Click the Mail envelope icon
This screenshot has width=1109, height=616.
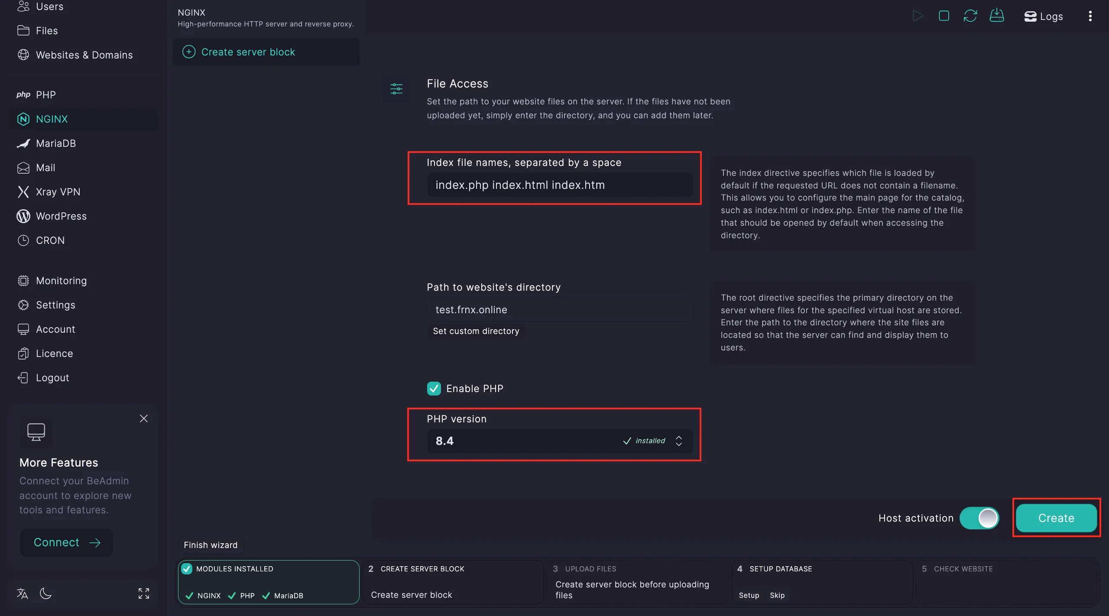[x=23, y=168]
